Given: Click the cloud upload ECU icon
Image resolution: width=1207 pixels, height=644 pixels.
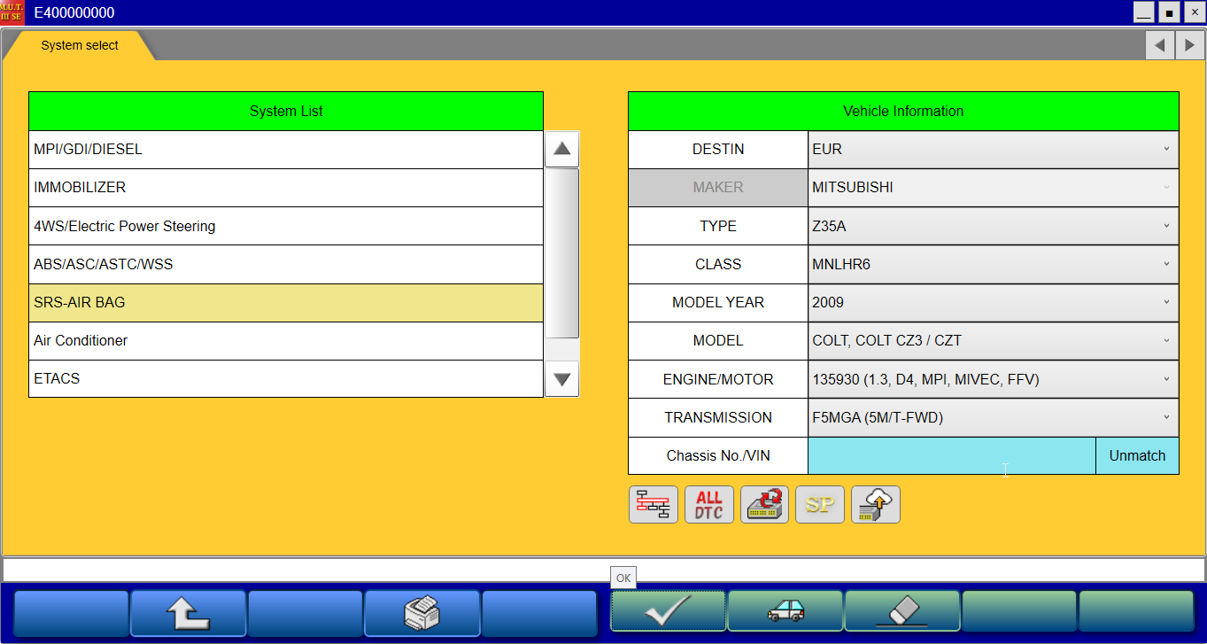Looking at the screenshot, I should pyautogui.click(x=875, y=505).
